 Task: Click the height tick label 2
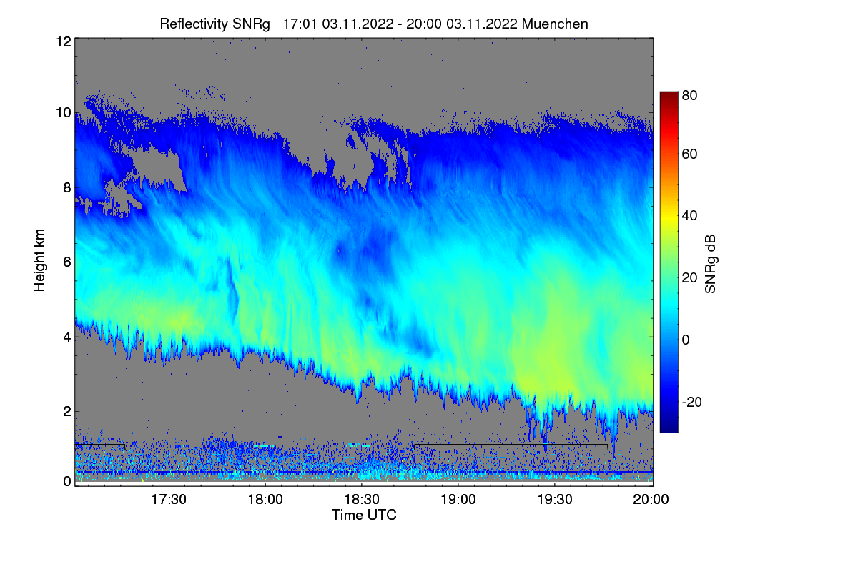coord(67,411)
